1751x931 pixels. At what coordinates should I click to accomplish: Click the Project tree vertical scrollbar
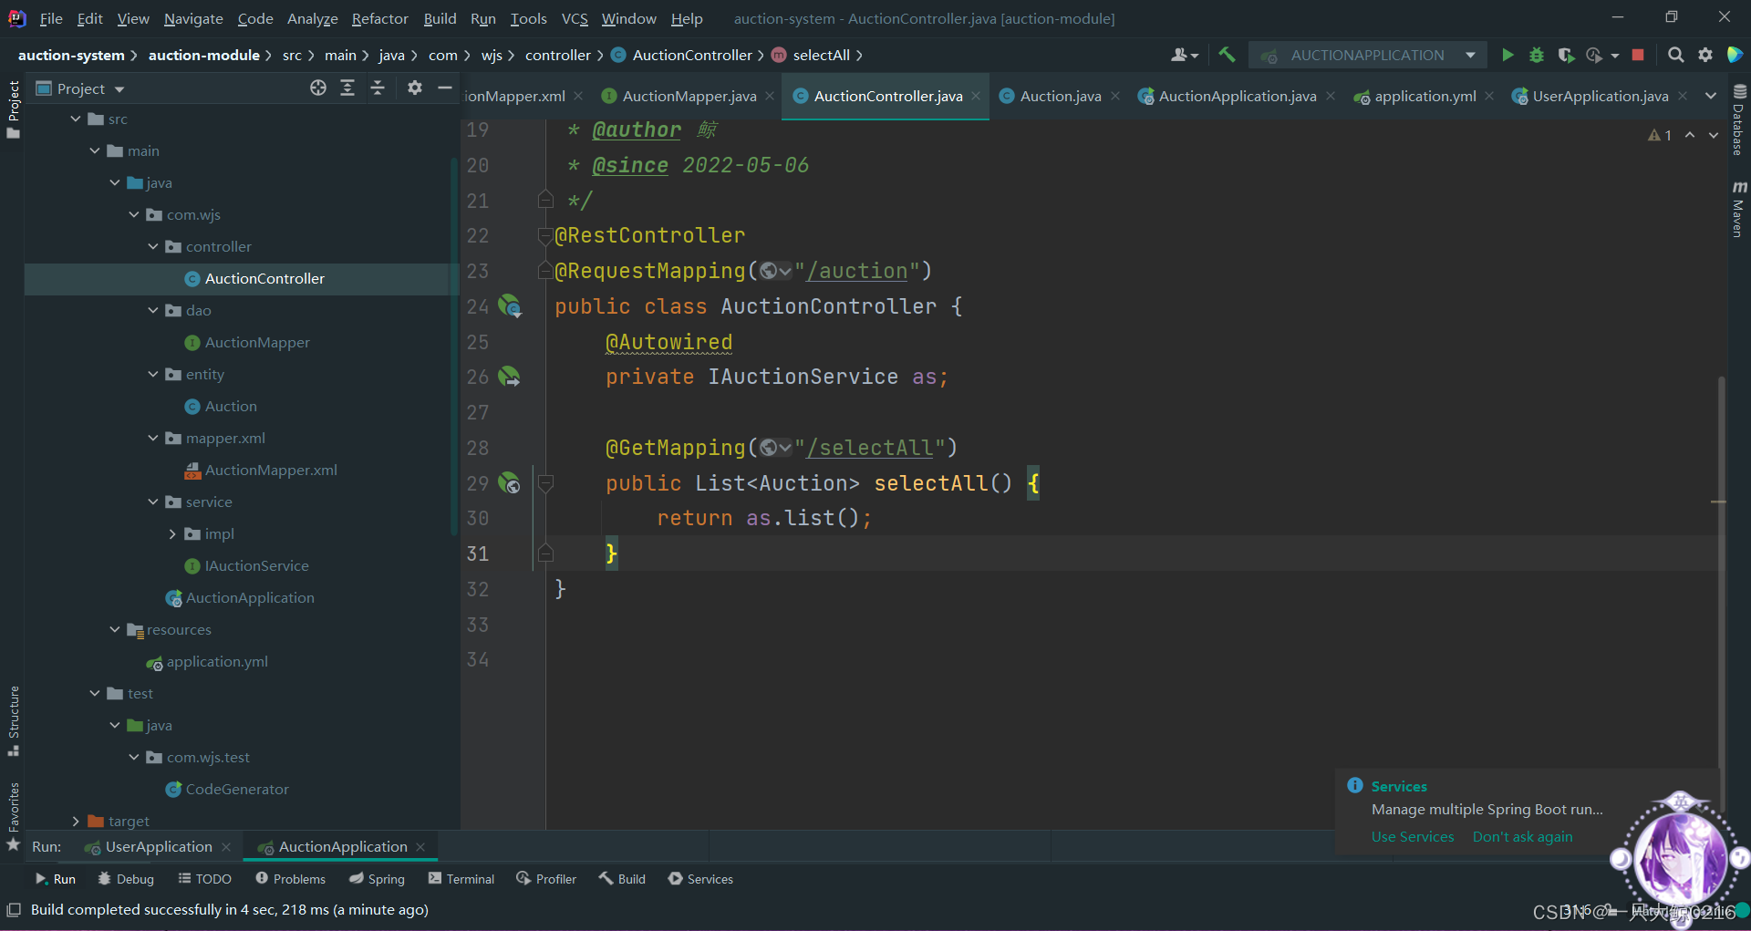(453, 347)
